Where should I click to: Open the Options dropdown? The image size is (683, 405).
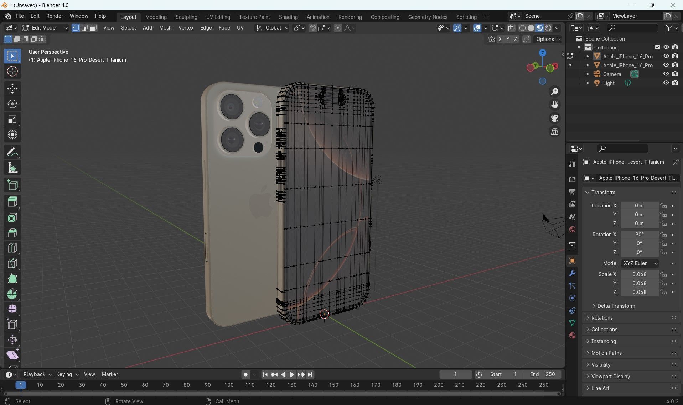click(x=548, y=39)
